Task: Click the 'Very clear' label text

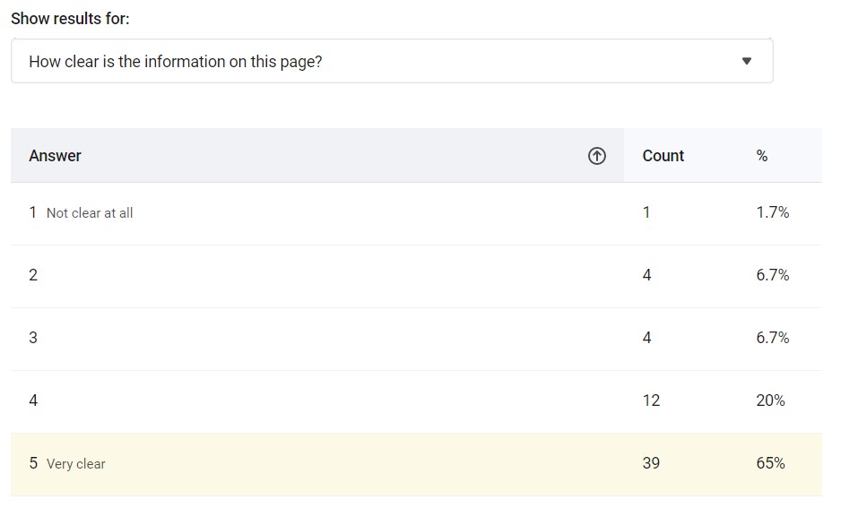Action: [76, 464]
